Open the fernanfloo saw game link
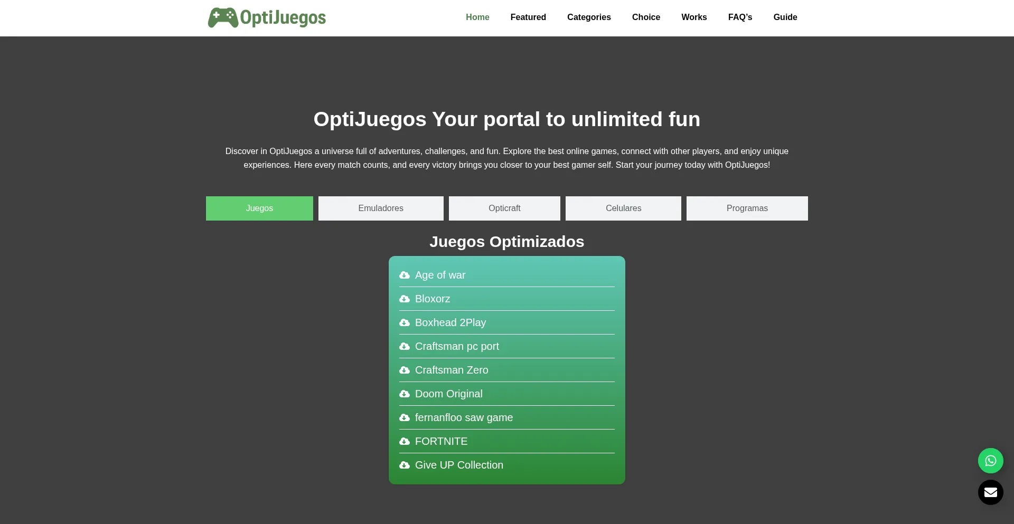 point(464,417)
